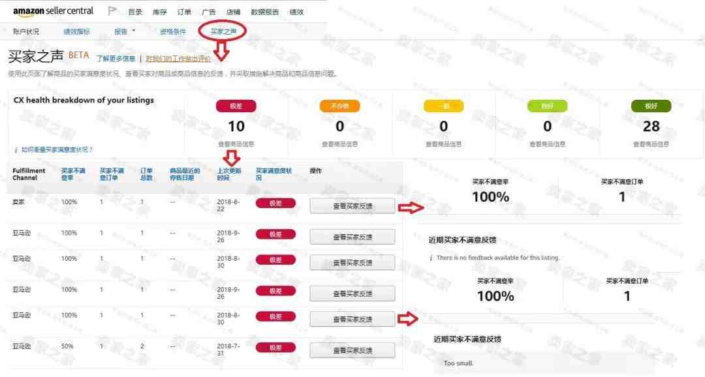Open the 绩效 menu
Image resolution: width=705 pixels, height=377 pixels.
[x=297, y=12]
